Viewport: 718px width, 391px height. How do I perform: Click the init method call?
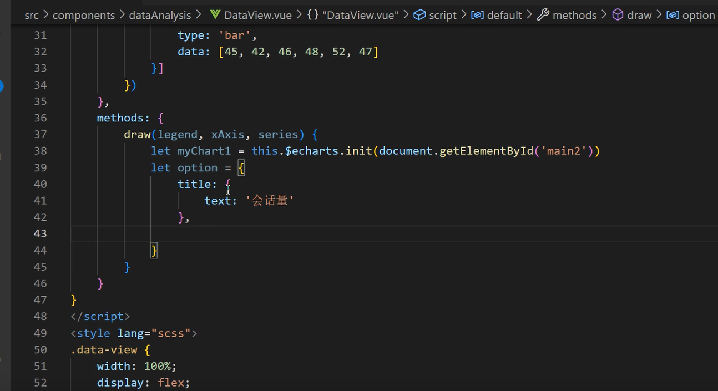point(359,151)
